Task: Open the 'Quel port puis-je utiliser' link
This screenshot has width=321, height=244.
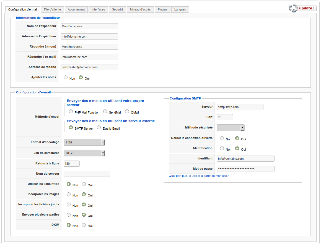Action: [x=199, y=176]
